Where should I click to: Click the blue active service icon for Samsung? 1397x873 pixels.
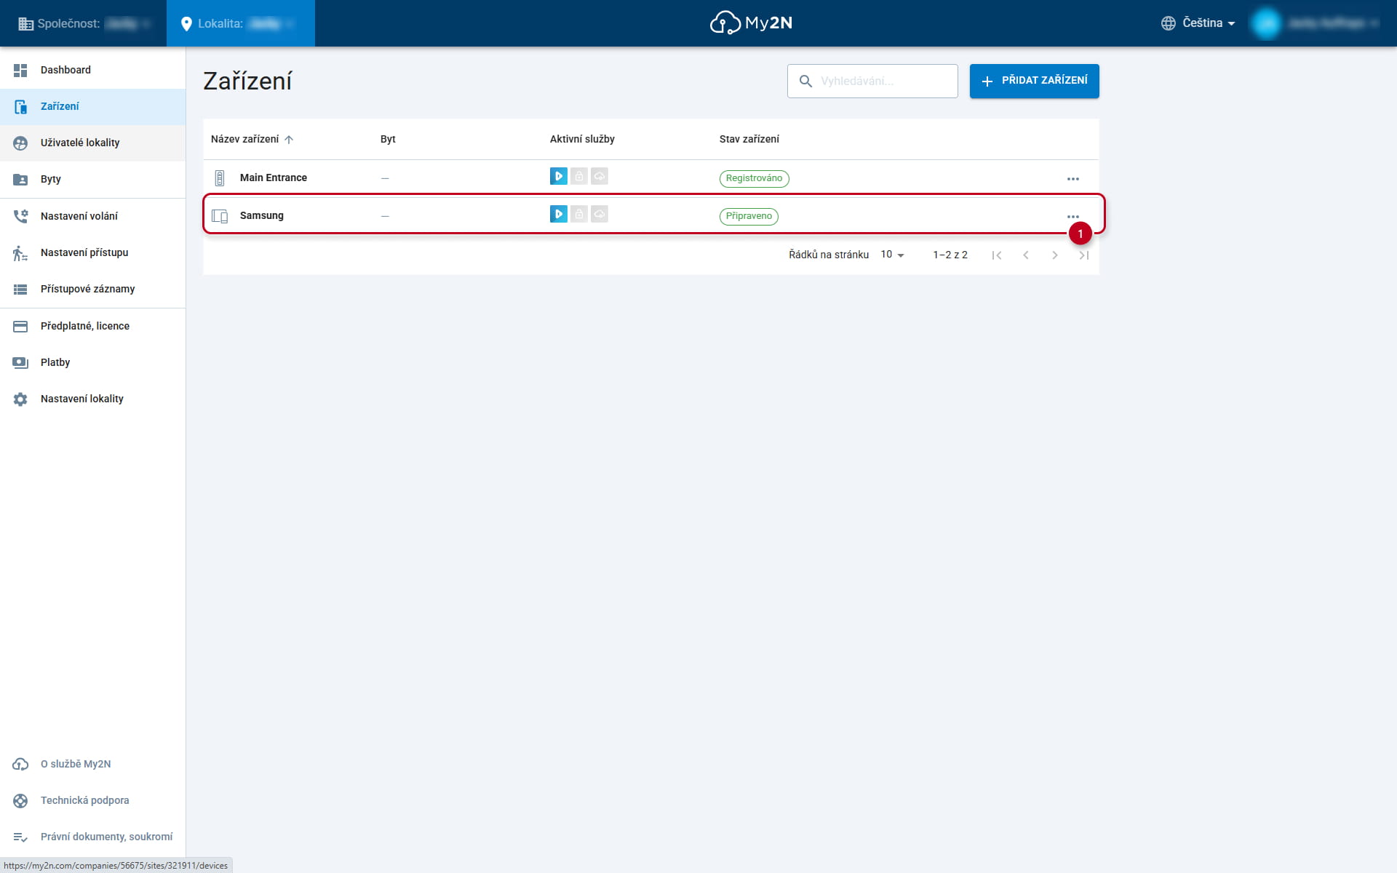coord(559,214)
